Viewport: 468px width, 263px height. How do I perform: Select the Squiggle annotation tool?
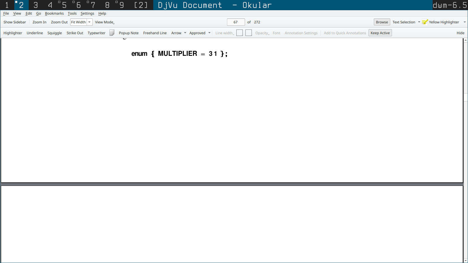coord(55,33)
